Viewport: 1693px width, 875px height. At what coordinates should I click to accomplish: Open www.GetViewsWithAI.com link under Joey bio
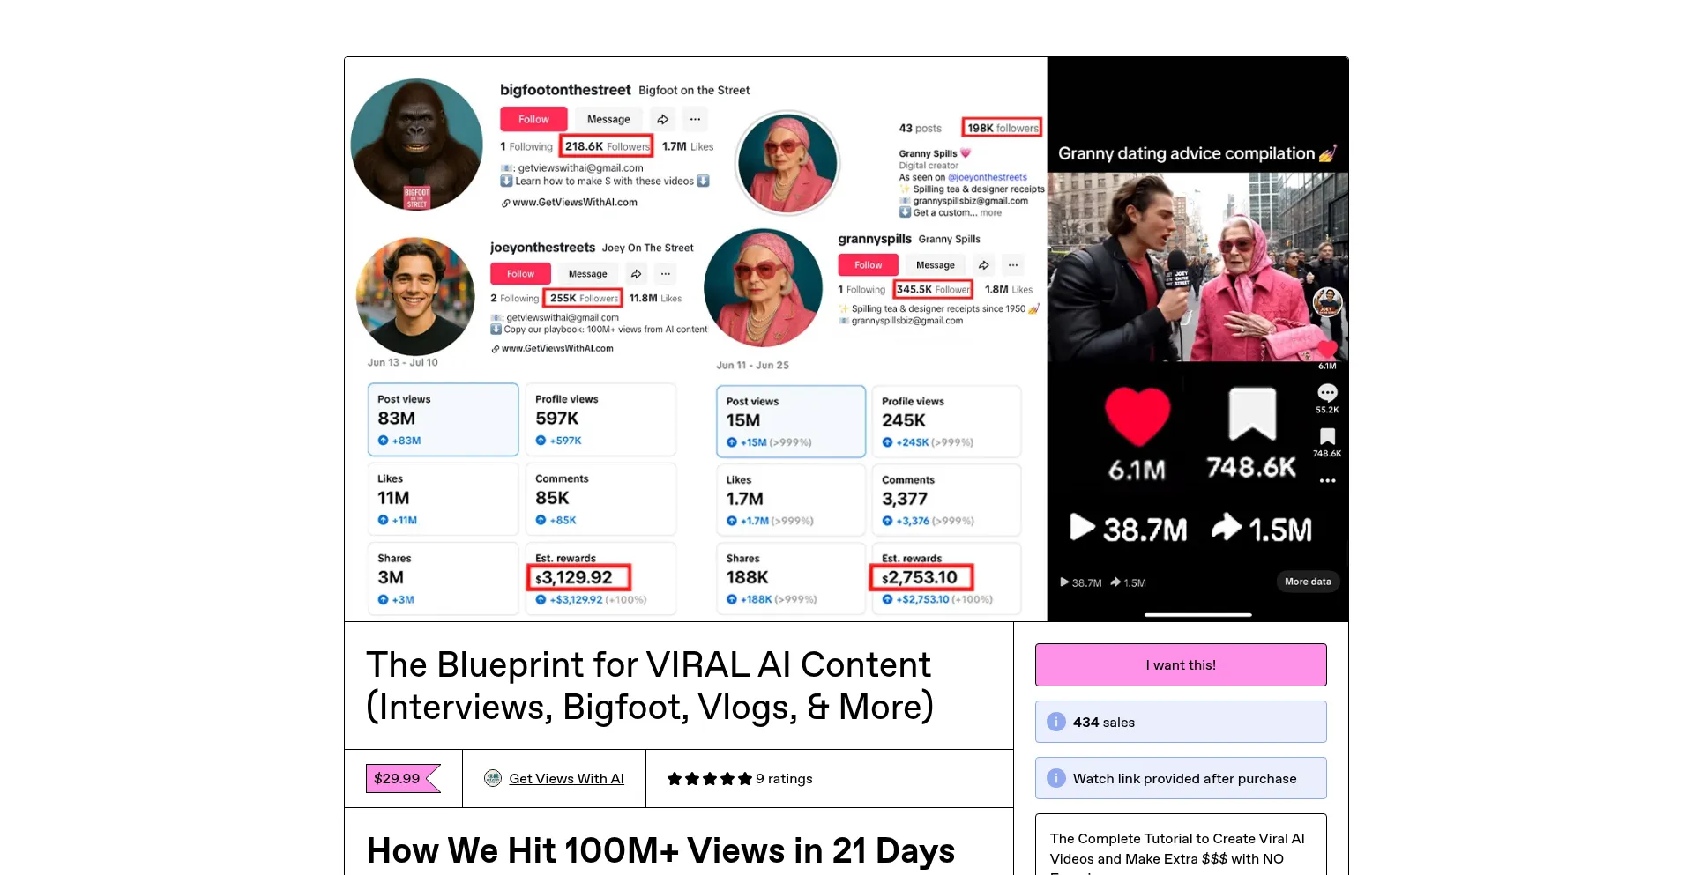[x=557, y=349]
